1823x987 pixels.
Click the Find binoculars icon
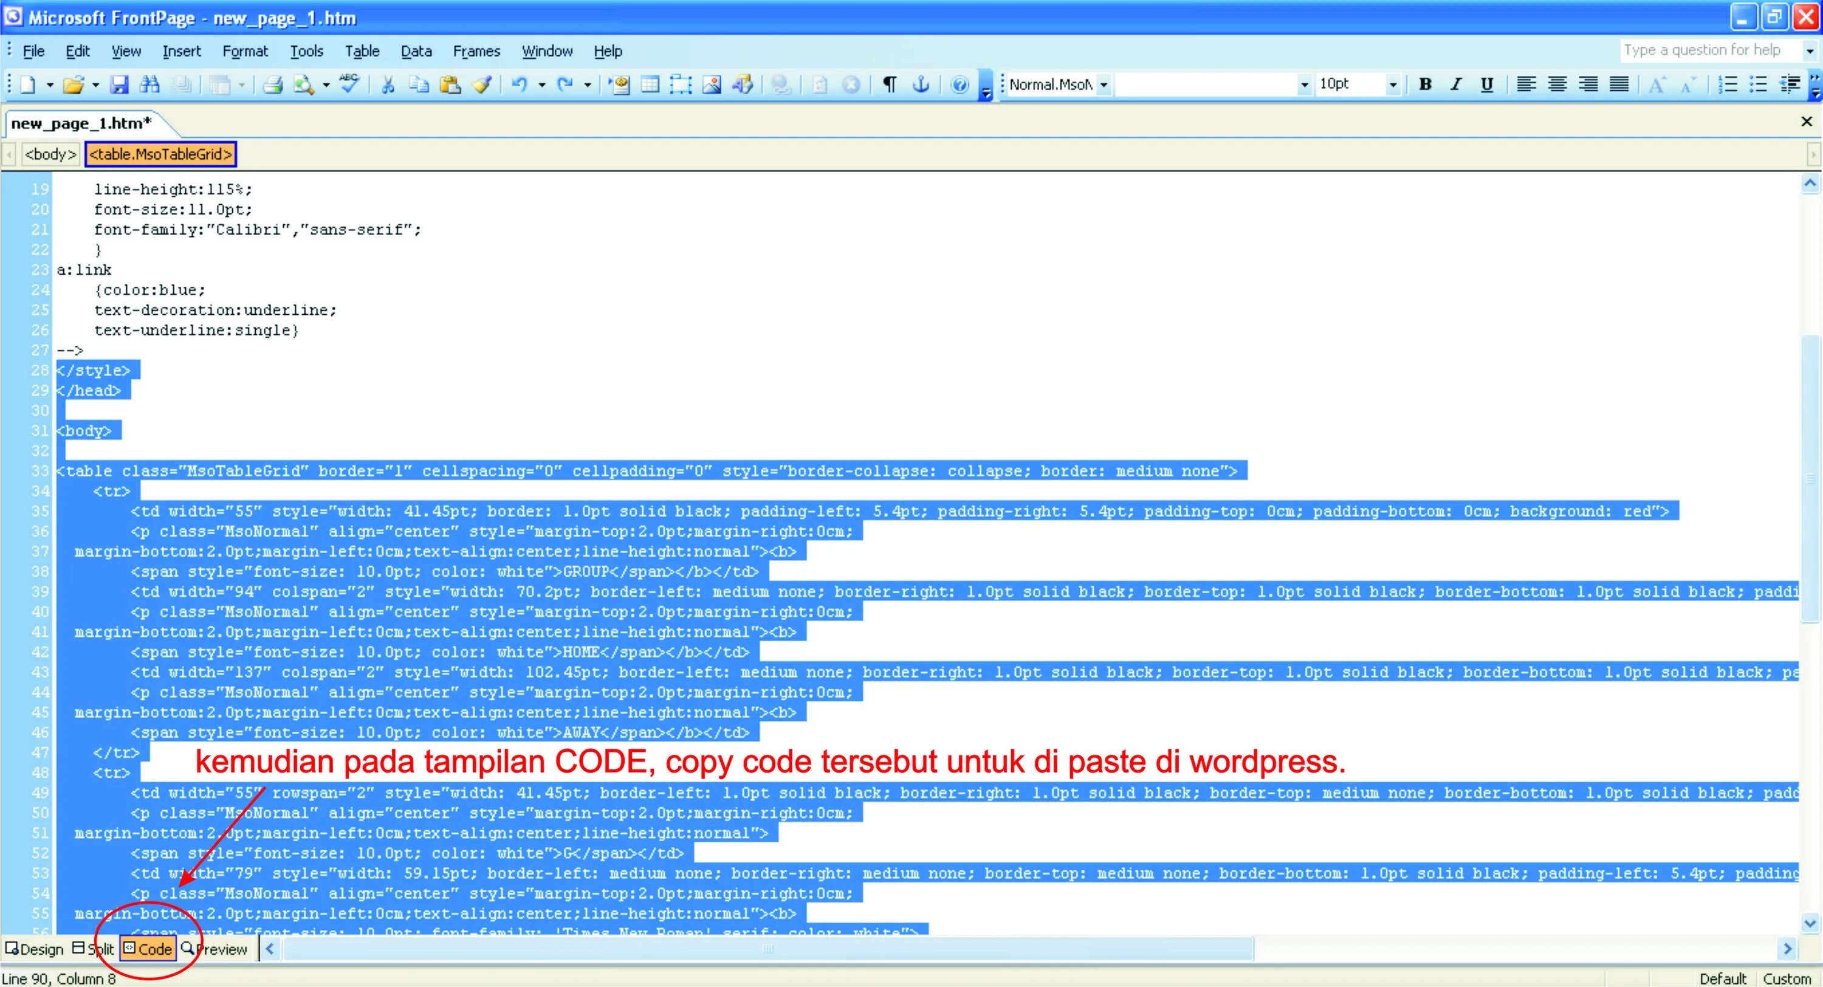(149, 85)
